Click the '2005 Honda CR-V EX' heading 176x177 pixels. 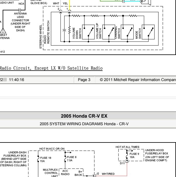[84, 116]
